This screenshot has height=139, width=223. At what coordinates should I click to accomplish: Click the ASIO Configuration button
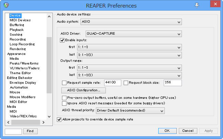(x=84, y=90)
